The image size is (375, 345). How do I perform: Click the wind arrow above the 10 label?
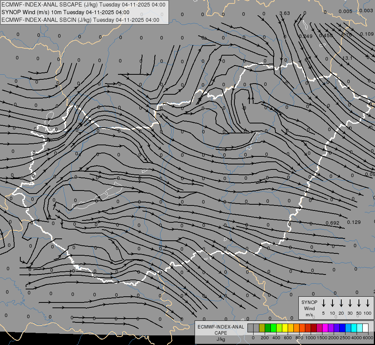(332, 303)
